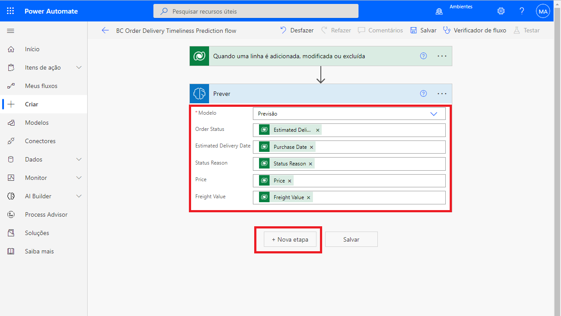Open Comentários in the toolbar
Image resolution: width=561 pixels, height=316 pixels.
(x=380, y=30)
